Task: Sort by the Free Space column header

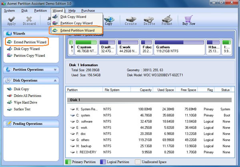Action: [186, 90]
